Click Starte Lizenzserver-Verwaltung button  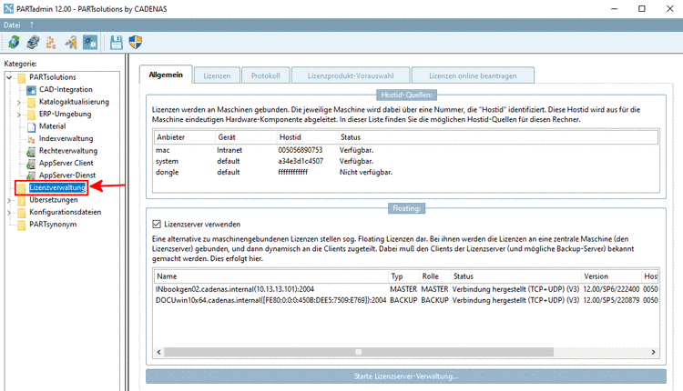406,376
